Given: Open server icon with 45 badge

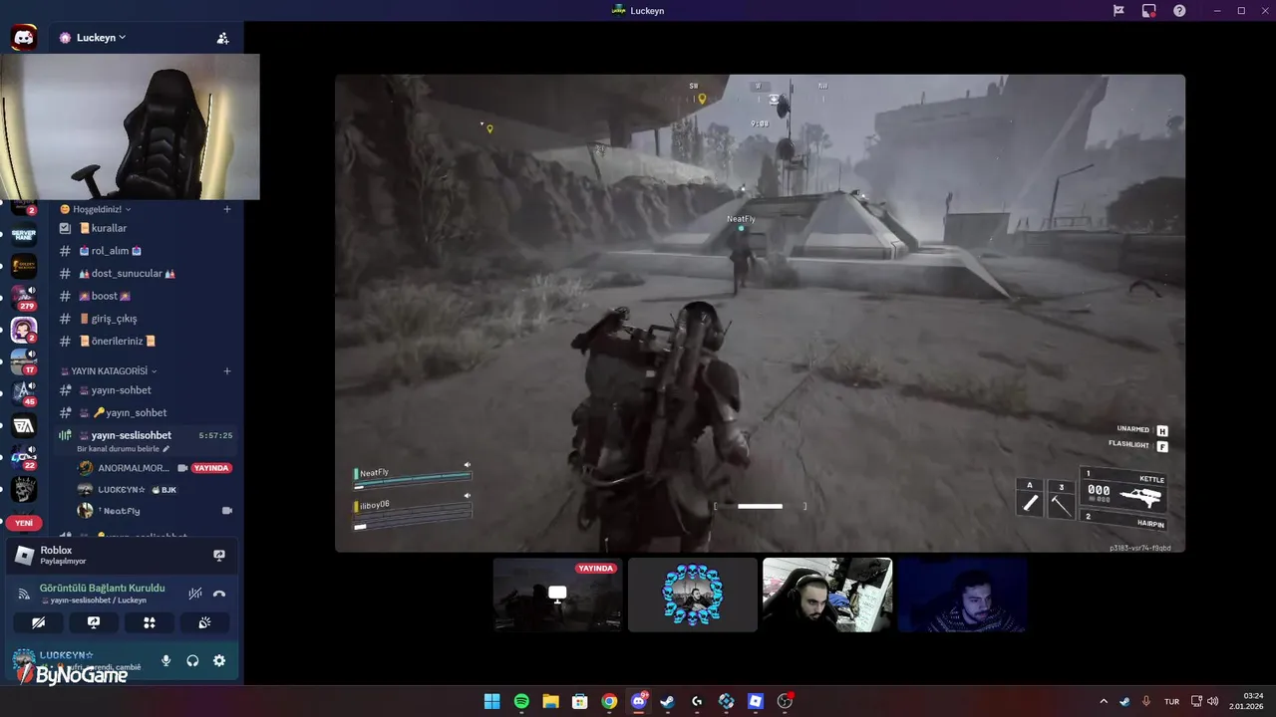Looking at the screenshot, I should click(24, 393).
